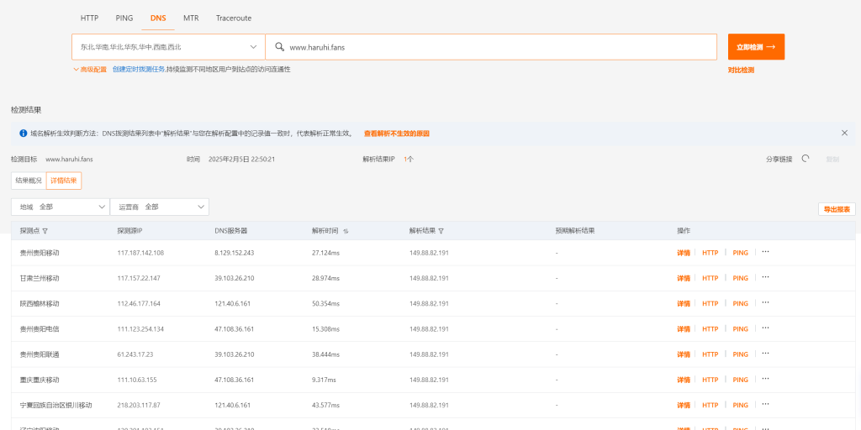Expand 高级配置 advanced settings

click(90, 70)
